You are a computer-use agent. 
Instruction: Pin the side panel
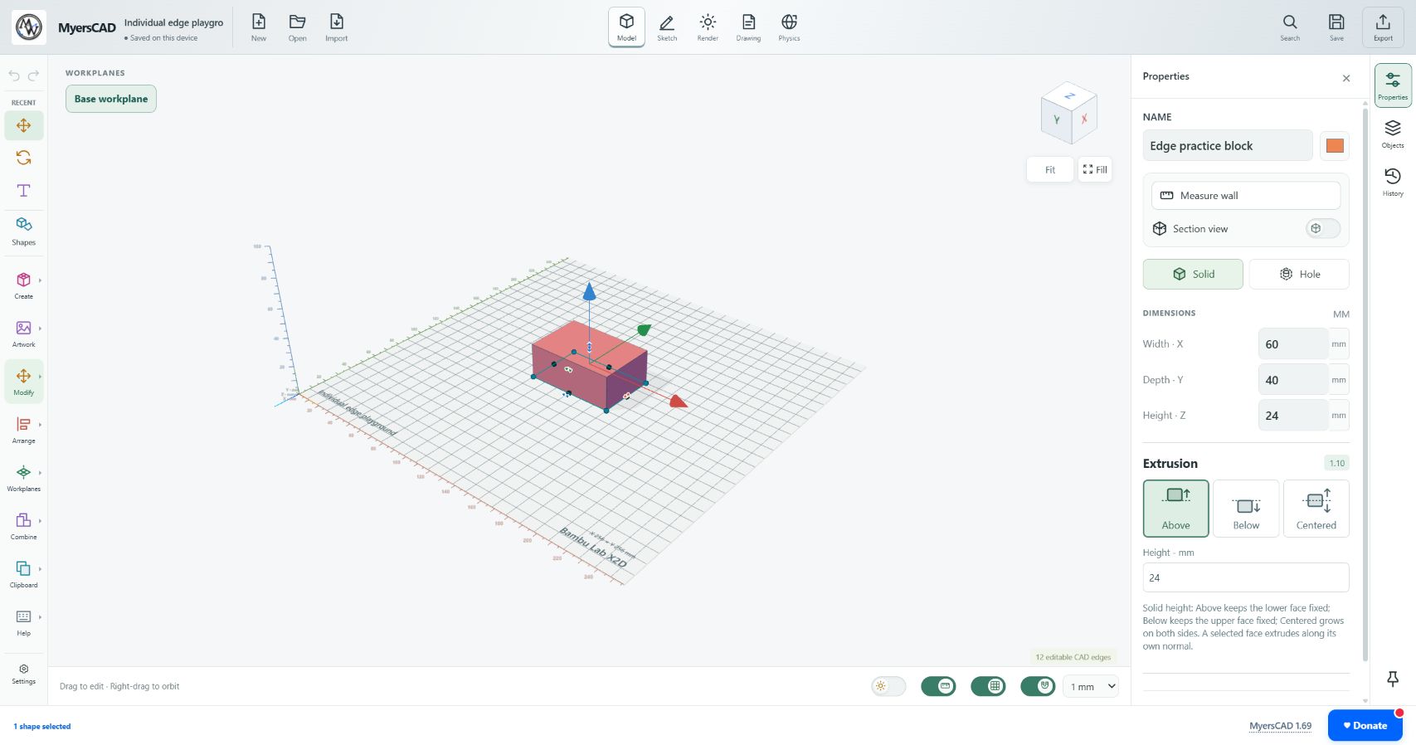(x=1393, y=679)
